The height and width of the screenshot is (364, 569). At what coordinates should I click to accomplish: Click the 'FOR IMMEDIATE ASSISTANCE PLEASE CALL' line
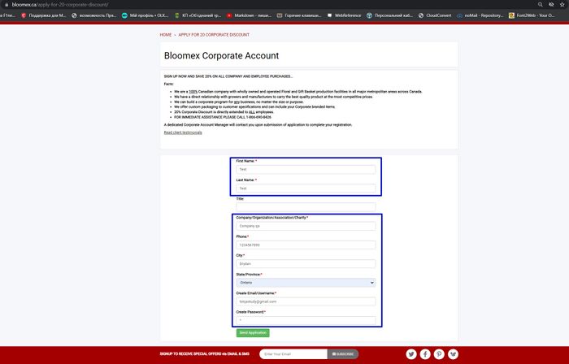coord(223,117)
